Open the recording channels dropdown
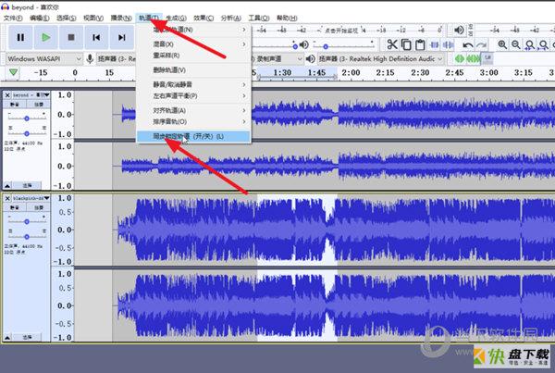555x373 pixels. coord(277,59)
